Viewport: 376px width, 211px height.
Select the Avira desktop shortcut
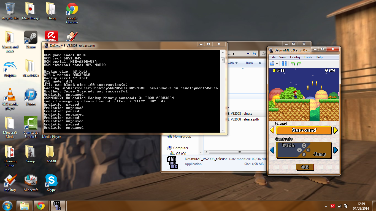[51, 36]
